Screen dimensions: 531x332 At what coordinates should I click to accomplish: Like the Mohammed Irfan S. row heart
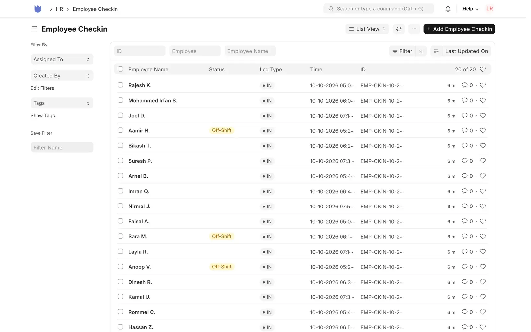483,100
